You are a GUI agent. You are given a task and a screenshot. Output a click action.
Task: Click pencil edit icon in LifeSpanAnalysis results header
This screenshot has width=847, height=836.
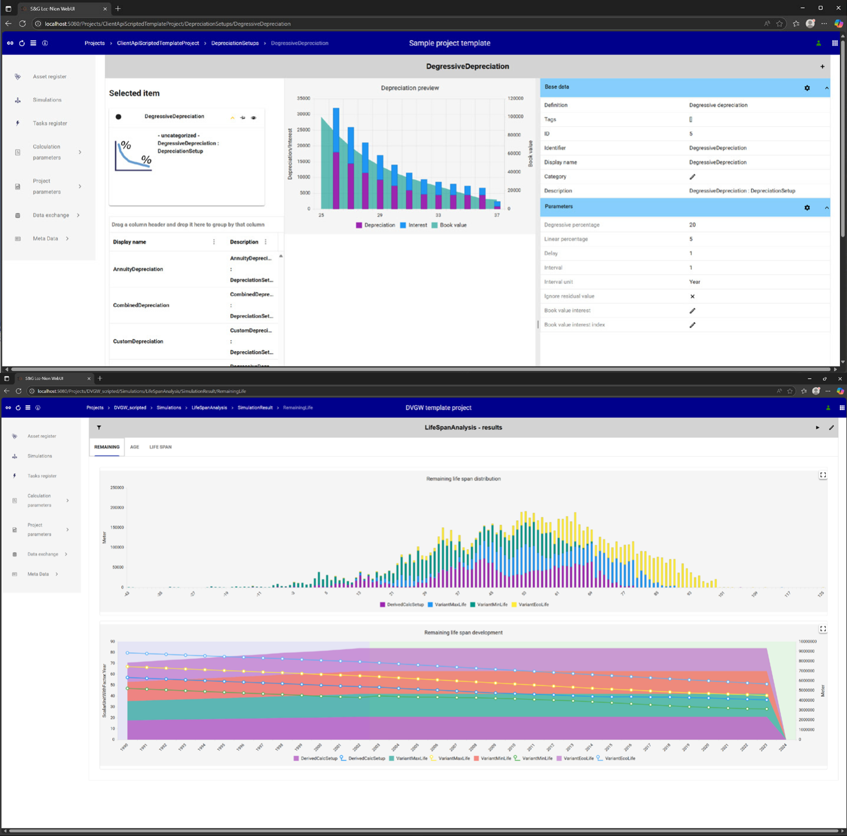click(x=831, y=428)
